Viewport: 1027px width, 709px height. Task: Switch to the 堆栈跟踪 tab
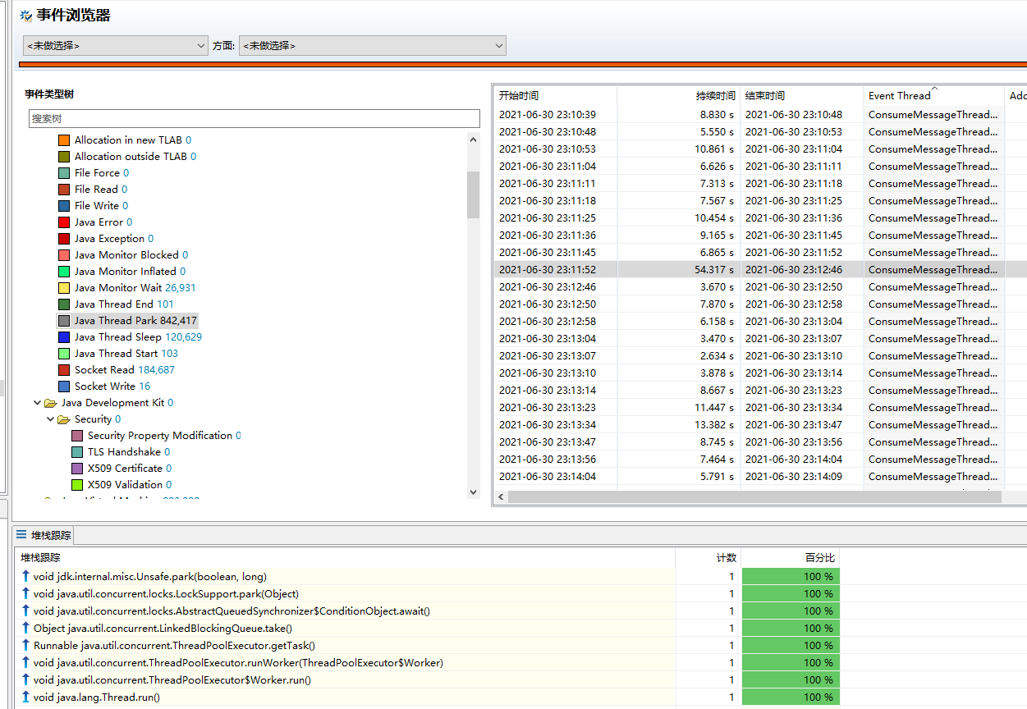[50, 535]
